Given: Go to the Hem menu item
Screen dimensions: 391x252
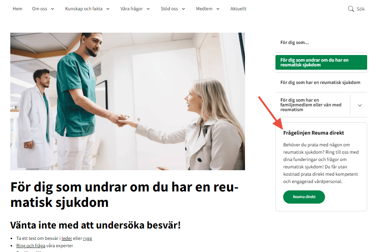Looking at the screenshot, I should [18, 9].
